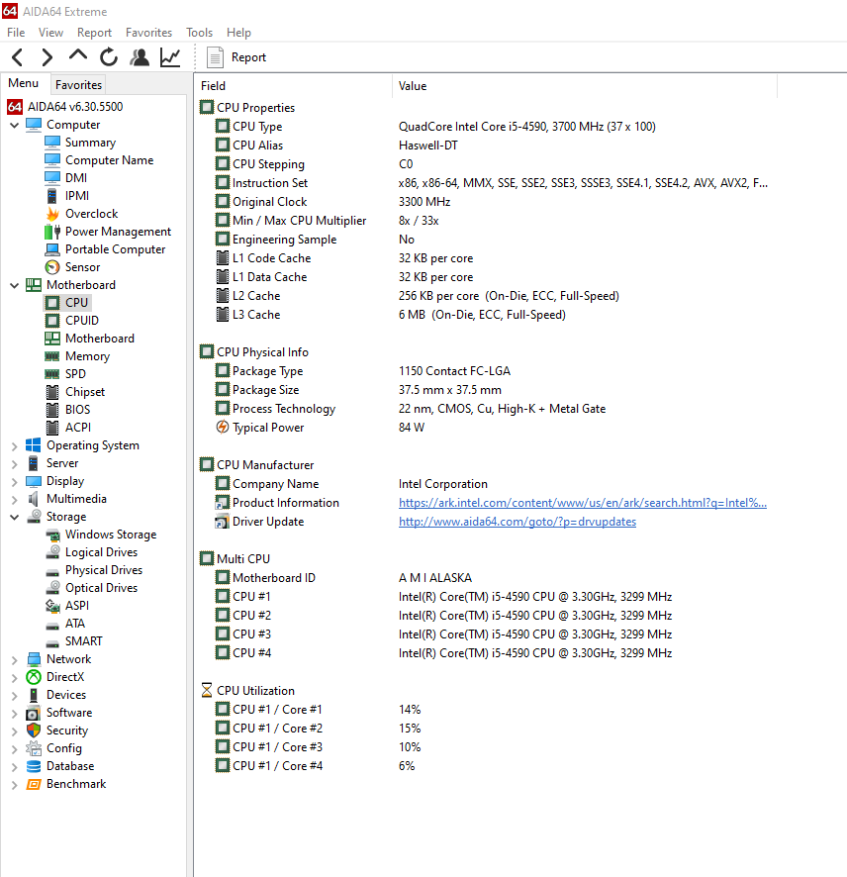Select the CPUID tree item
Image resolution: width=847 pixels, height=877 pixels.
pyautogui.click(x=81, y=321)
